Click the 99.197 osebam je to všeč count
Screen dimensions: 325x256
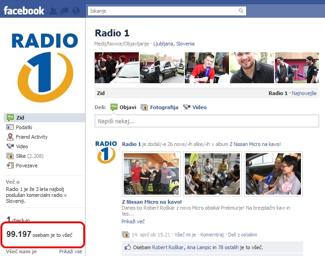click(x=40, y=235)
